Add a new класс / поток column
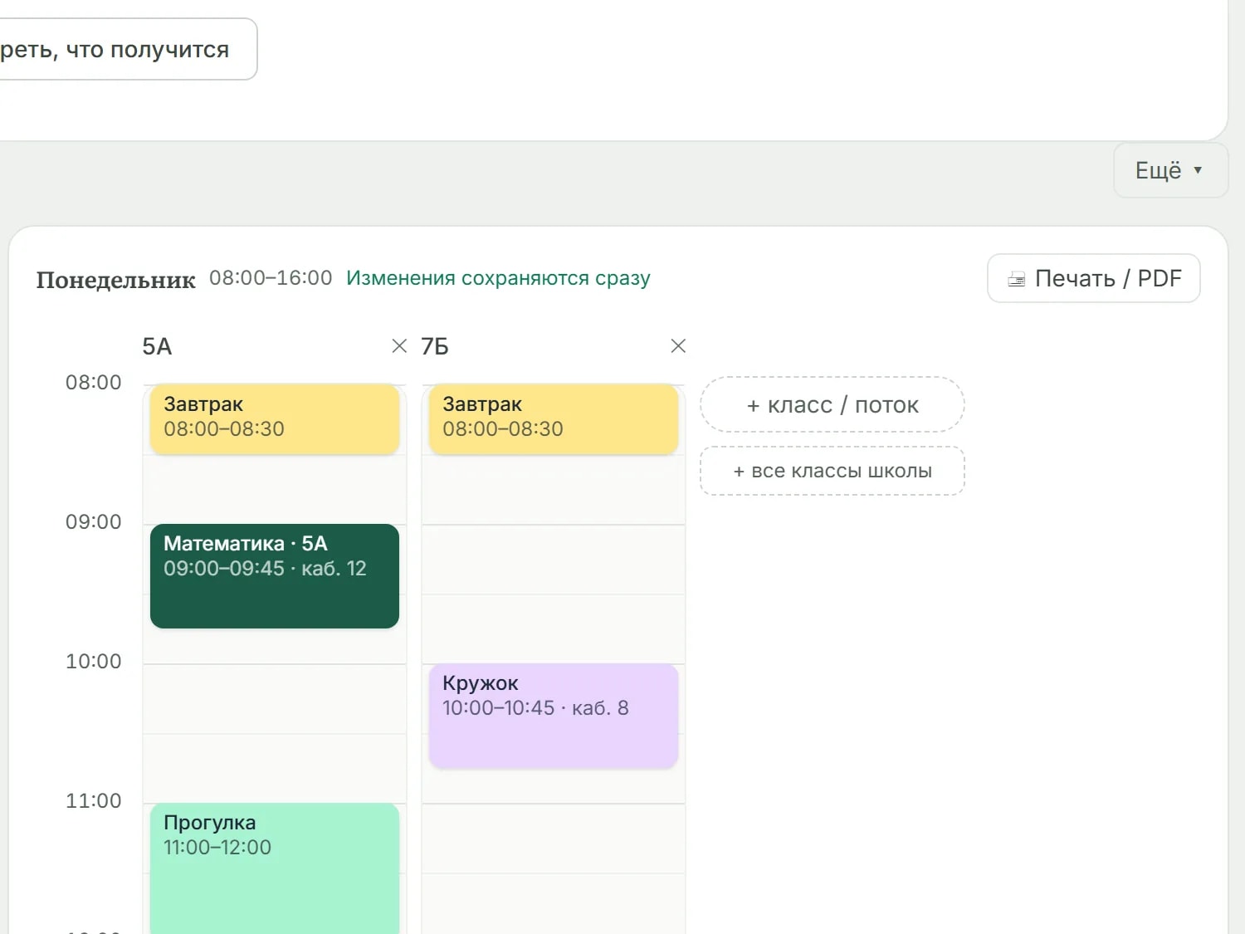Image resolution: width=1245 pixels, height=934 pixels. pyautogui.click(x=832, y=405)
